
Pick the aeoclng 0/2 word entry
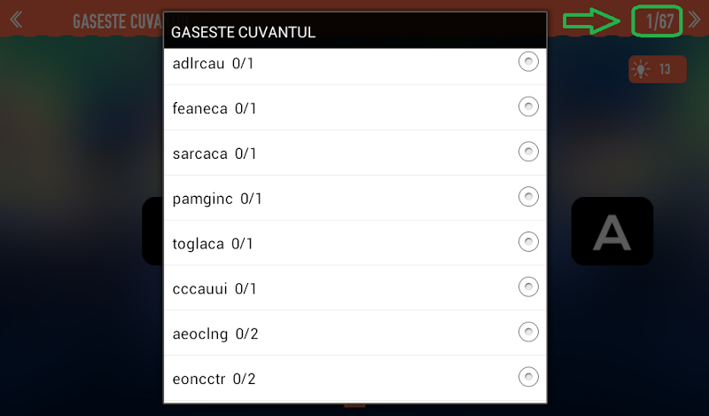coord(215,334)
